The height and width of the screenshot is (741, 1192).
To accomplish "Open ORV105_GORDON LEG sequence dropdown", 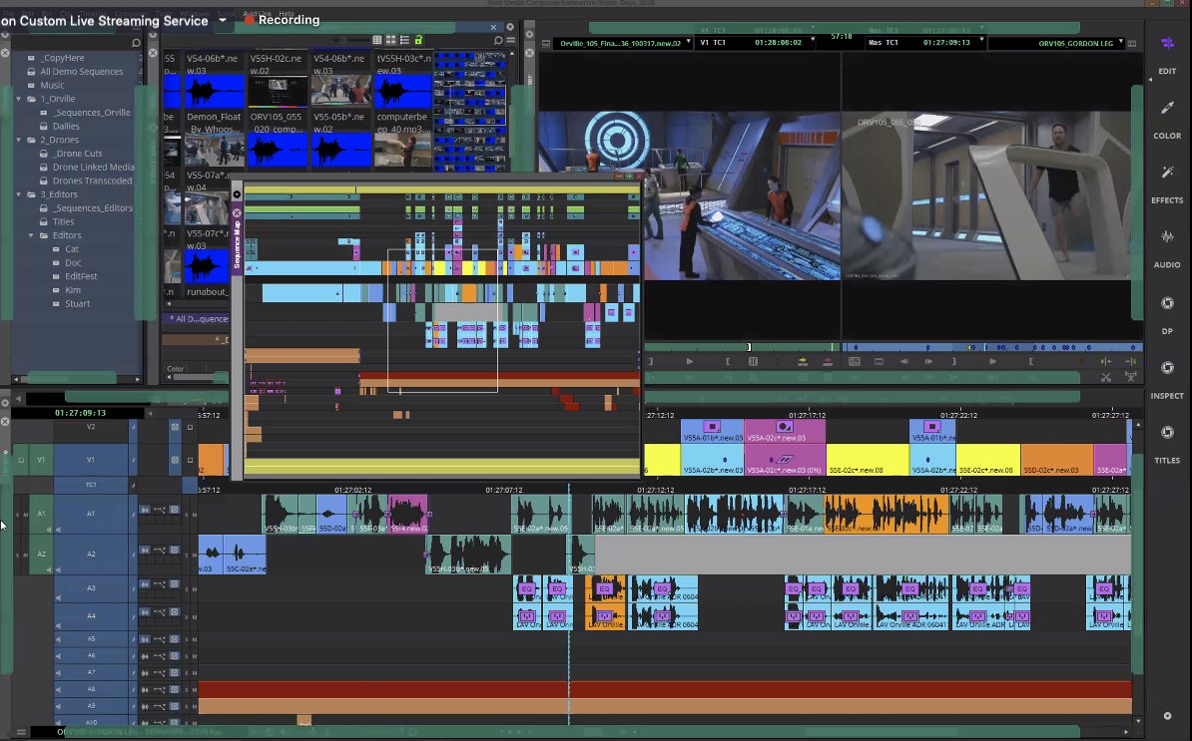I will tap(1120, 42).
